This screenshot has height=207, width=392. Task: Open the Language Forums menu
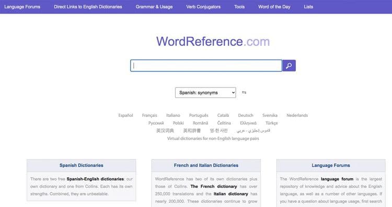(x=22, y=7)
